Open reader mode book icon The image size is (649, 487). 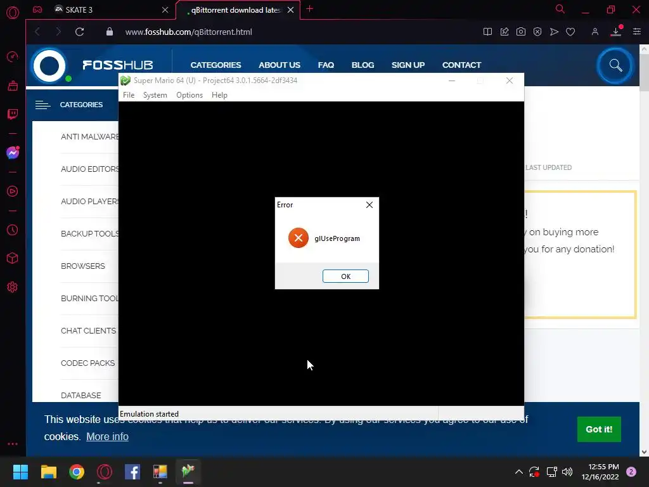click(487, 32)
